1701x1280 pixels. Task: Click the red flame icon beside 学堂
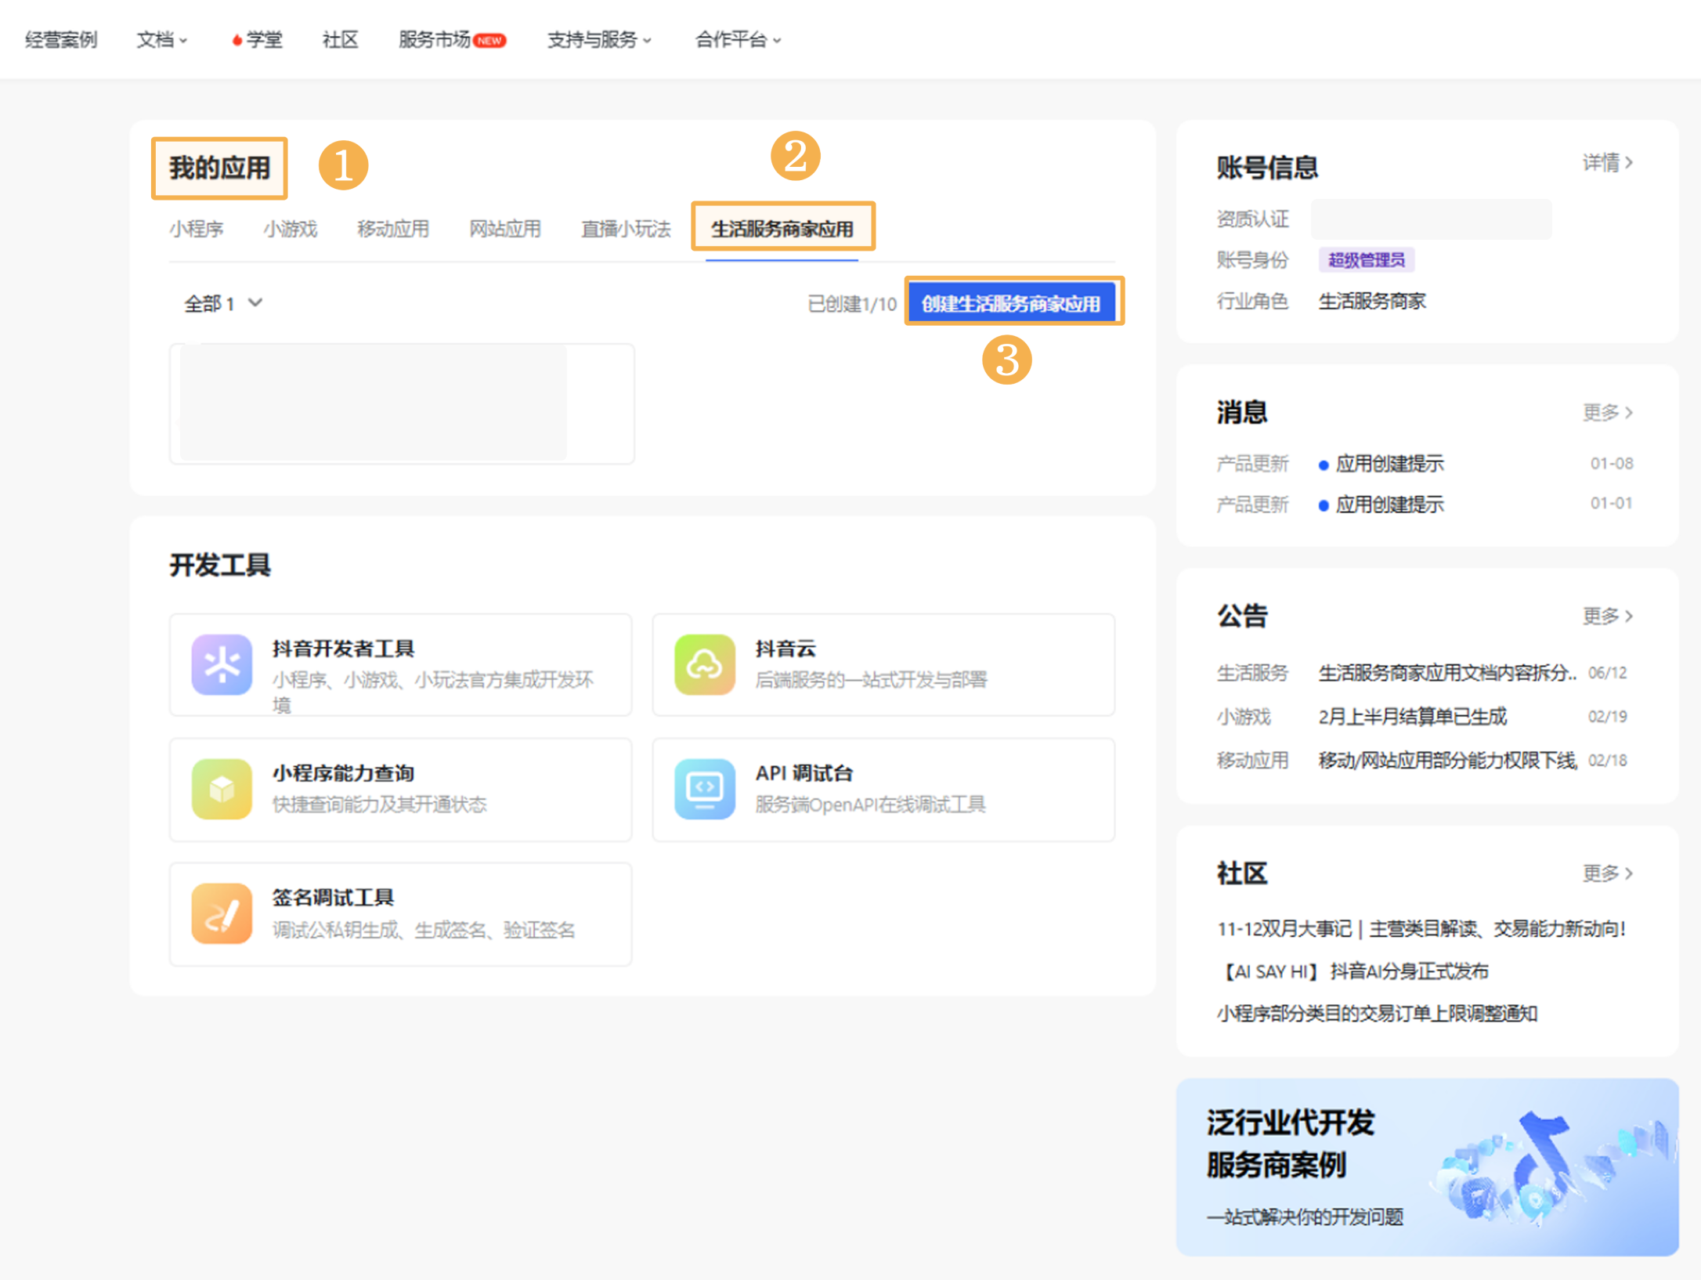(x=237, y=40)
